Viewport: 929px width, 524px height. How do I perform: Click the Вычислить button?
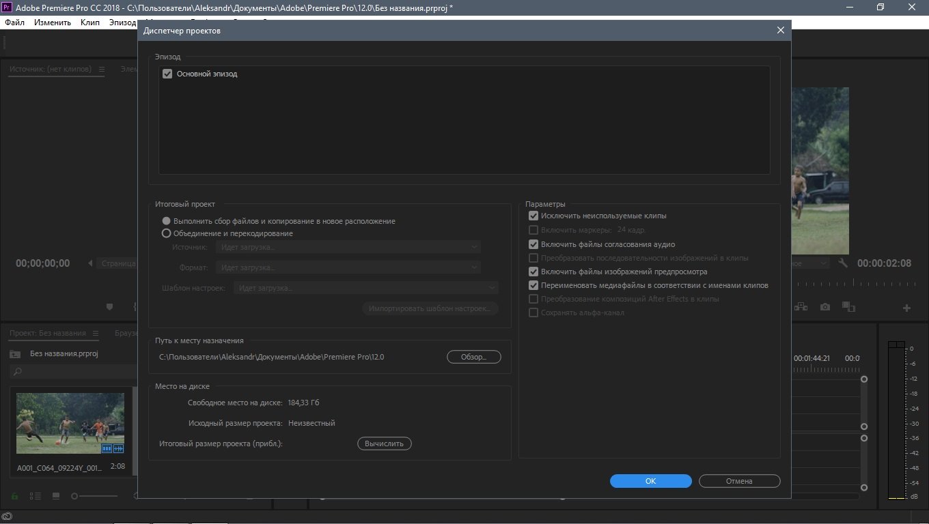click(384, 443)
